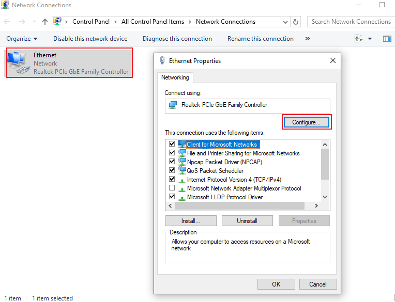Expand chevron after Control Panel breadcrumb

point(116,22)
